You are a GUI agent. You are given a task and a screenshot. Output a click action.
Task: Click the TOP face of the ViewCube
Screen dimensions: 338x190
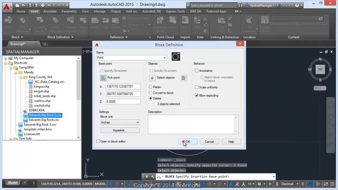click(320, 69)
